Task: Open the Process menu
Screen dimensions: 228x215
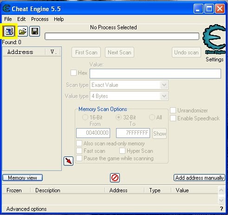Action: pyautogui.click(x=40, y=19)
